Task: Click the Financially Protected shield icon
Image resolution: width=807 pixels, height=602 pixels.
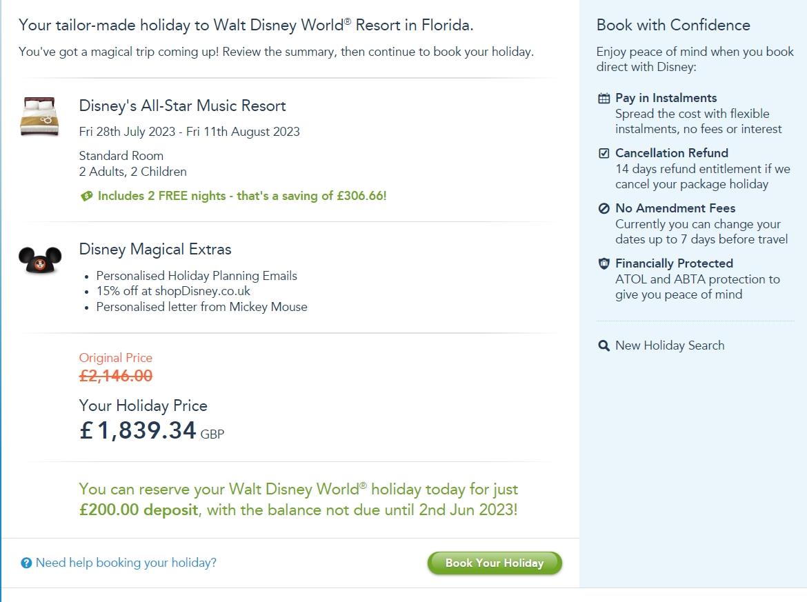Action: (604, 263)
